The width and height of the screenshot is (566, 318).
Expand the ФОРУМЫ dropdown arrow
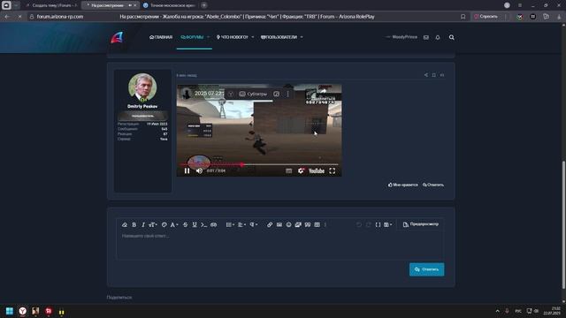[209, 37]
